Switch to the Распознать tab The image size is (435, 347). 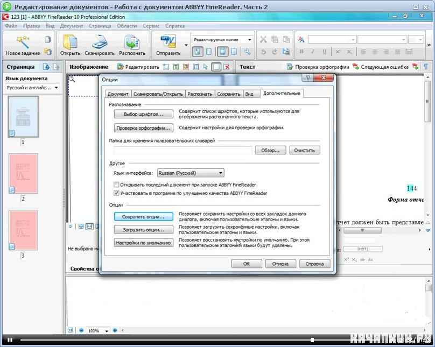pyautogui.click(x=200, y=94)
